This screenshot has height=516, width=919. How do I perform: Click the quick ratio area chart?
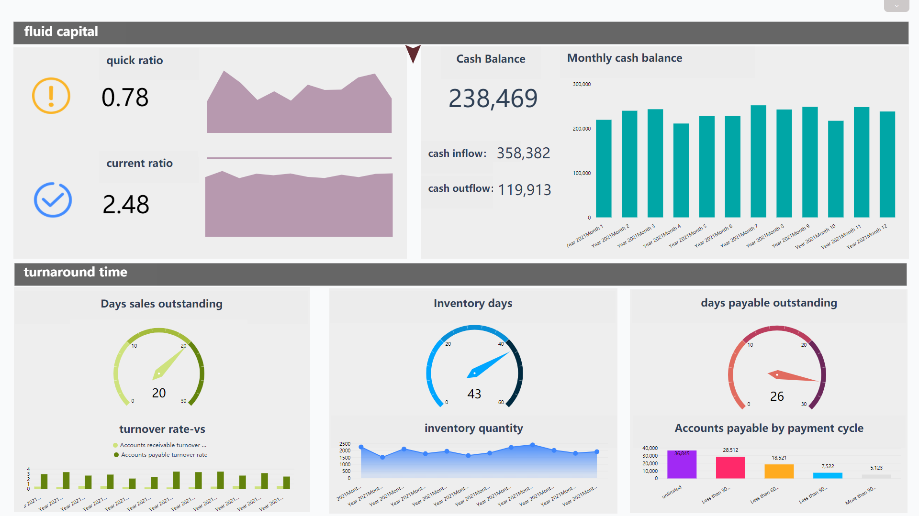click(x=299, y=102)
